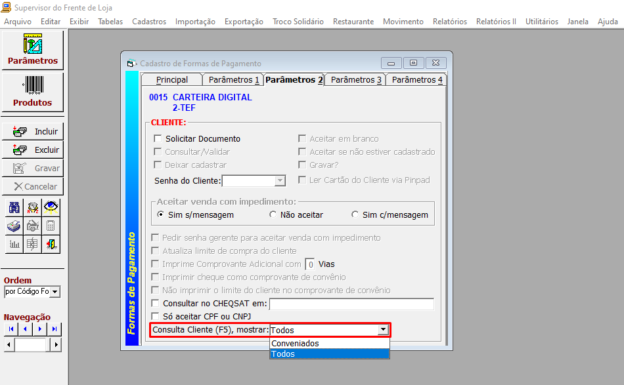Open the Produtos barcode icon

[33, 92]
